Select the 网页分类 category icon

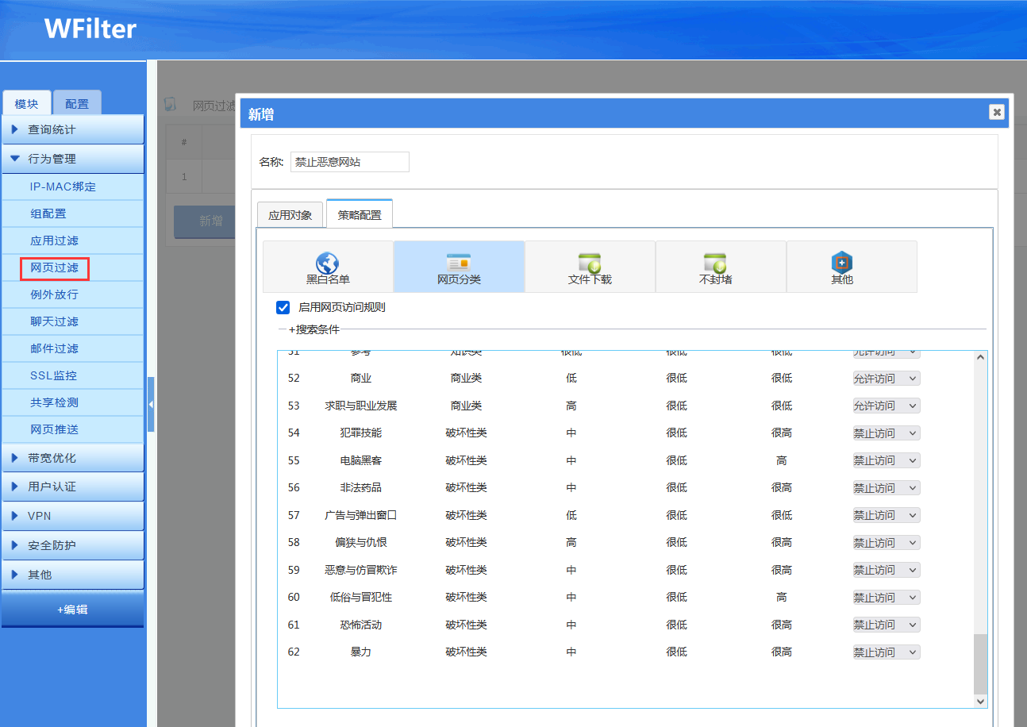click(459, 263)
